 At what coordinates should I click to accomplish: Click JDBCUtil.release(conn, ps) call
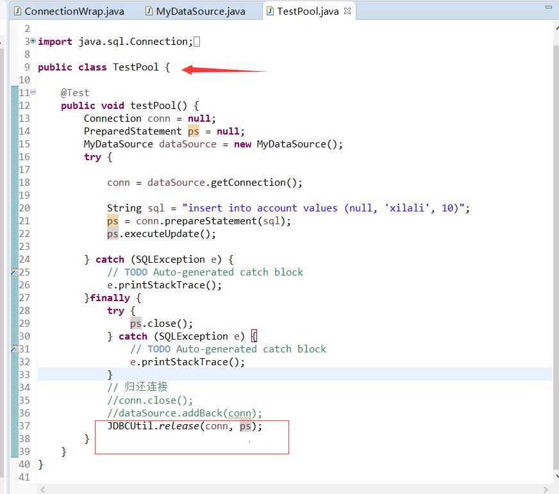pyautogui.click(x=185, y=426)
